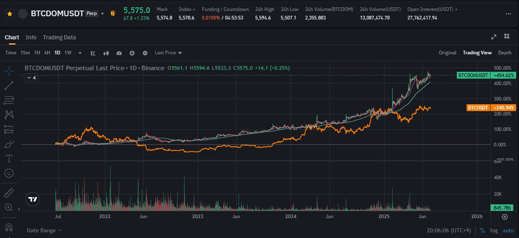Click the BTCDOMUSDT coin logo icon

(23, 14)
